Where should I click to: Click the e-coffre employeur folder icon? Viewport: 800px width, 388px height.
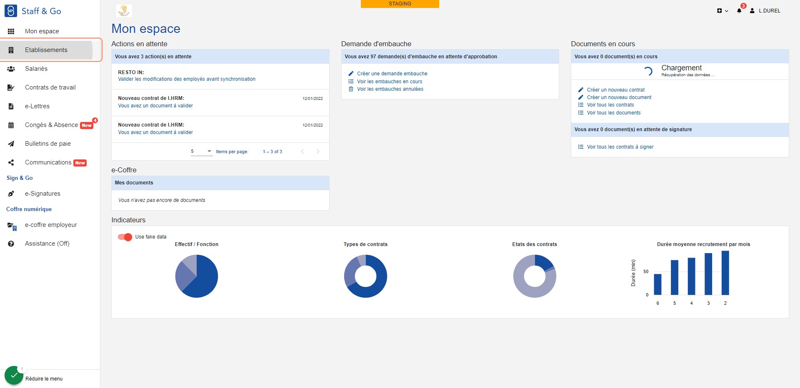coord(12,226)
